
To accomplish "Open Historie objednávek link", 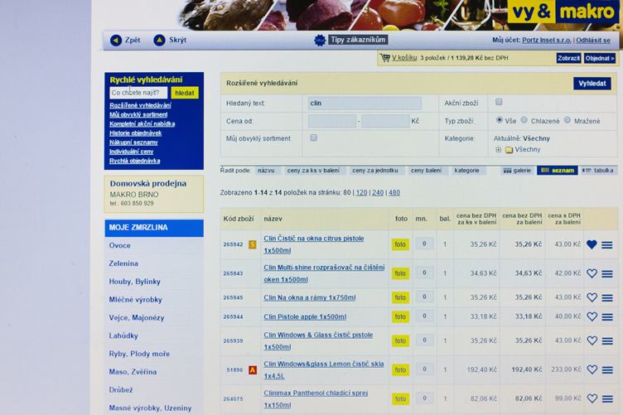I will 136,133.
